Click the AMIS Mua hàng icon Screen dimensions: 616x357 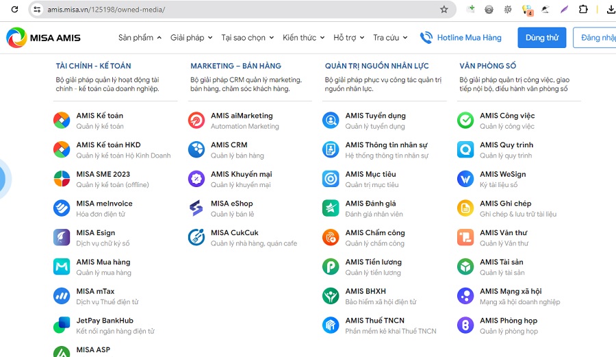point(62,267)
